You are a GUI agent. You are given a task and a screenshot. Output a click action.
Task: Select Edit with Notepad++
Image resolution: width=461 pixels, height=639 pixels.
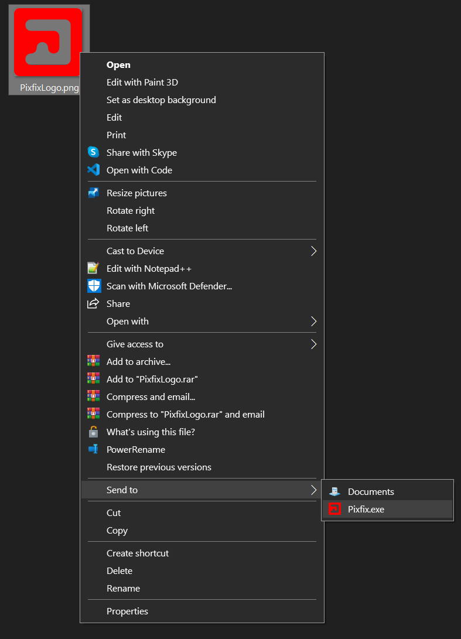202,269
